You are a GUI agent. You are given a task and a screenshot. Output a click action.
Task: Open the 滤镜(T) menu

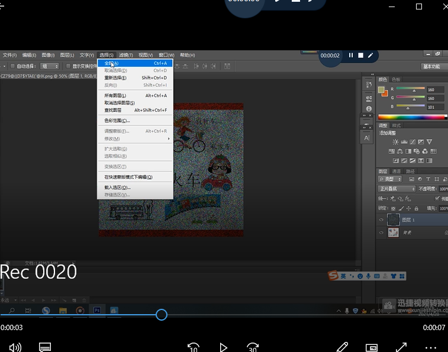[126, 55]
